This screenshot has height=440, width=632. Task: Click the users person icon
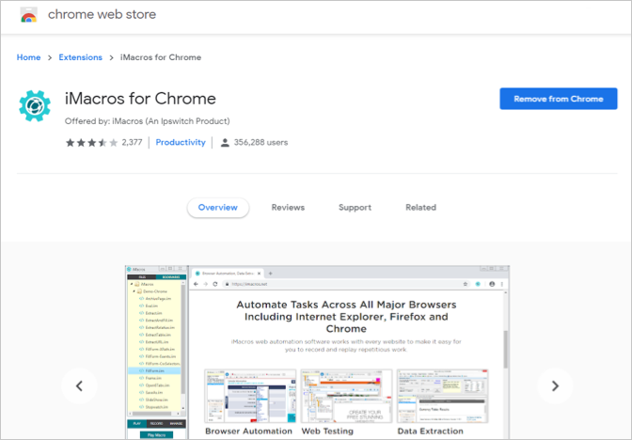pyautogui.click(x=225, y=143)
